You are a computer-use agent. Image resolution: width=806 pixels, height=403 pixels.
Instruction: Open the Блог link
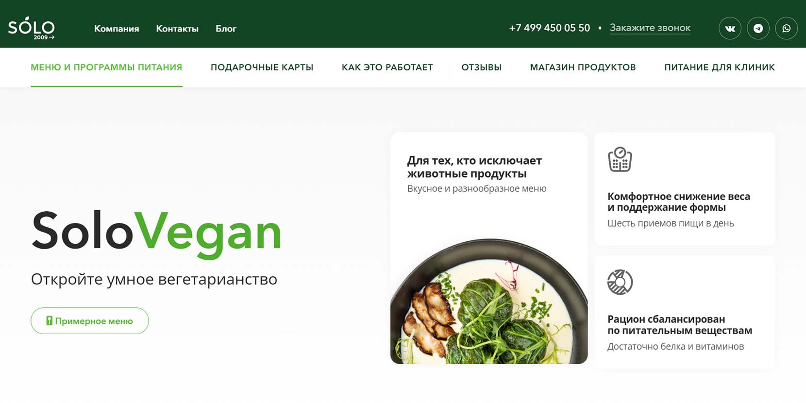[x=226, y=29]
